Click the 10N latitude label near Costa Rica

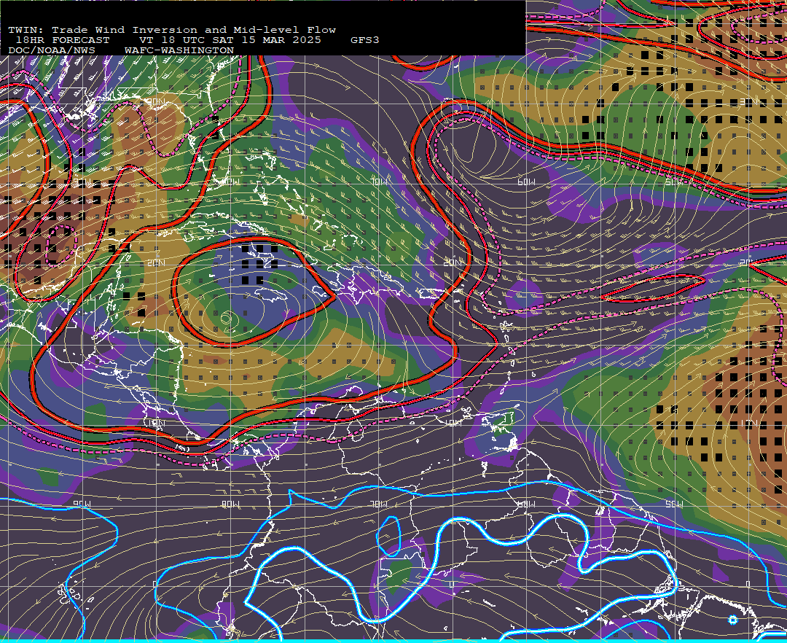(156, 423)
